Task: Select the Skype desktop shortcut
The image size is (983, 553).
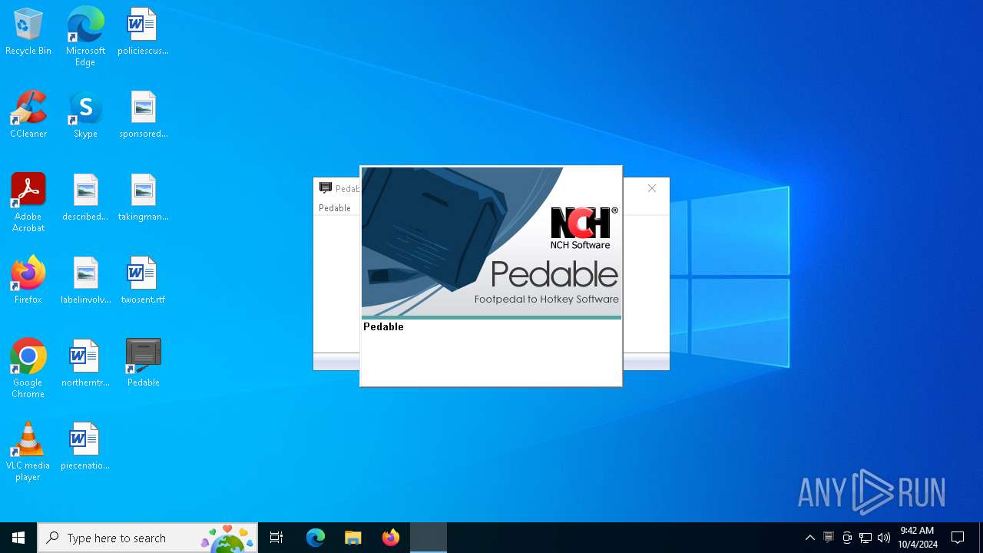Action: (x=85, y=115)
